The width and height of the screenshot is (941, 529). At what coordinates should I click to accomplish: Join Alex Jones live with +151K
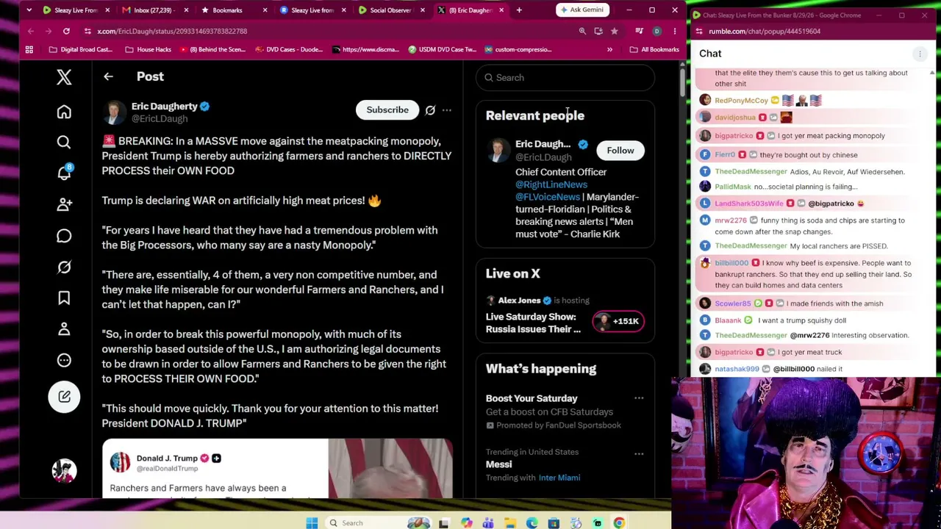tap(618, 321)
